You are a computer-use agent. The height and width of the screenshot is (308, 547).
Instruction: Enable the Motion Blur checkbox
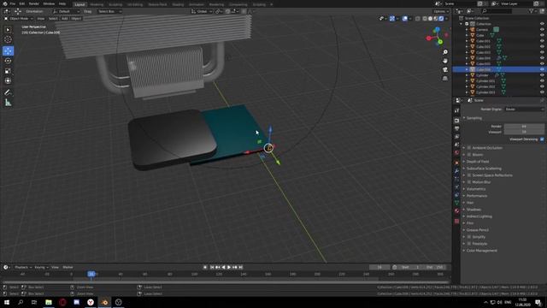click(469, 182)
